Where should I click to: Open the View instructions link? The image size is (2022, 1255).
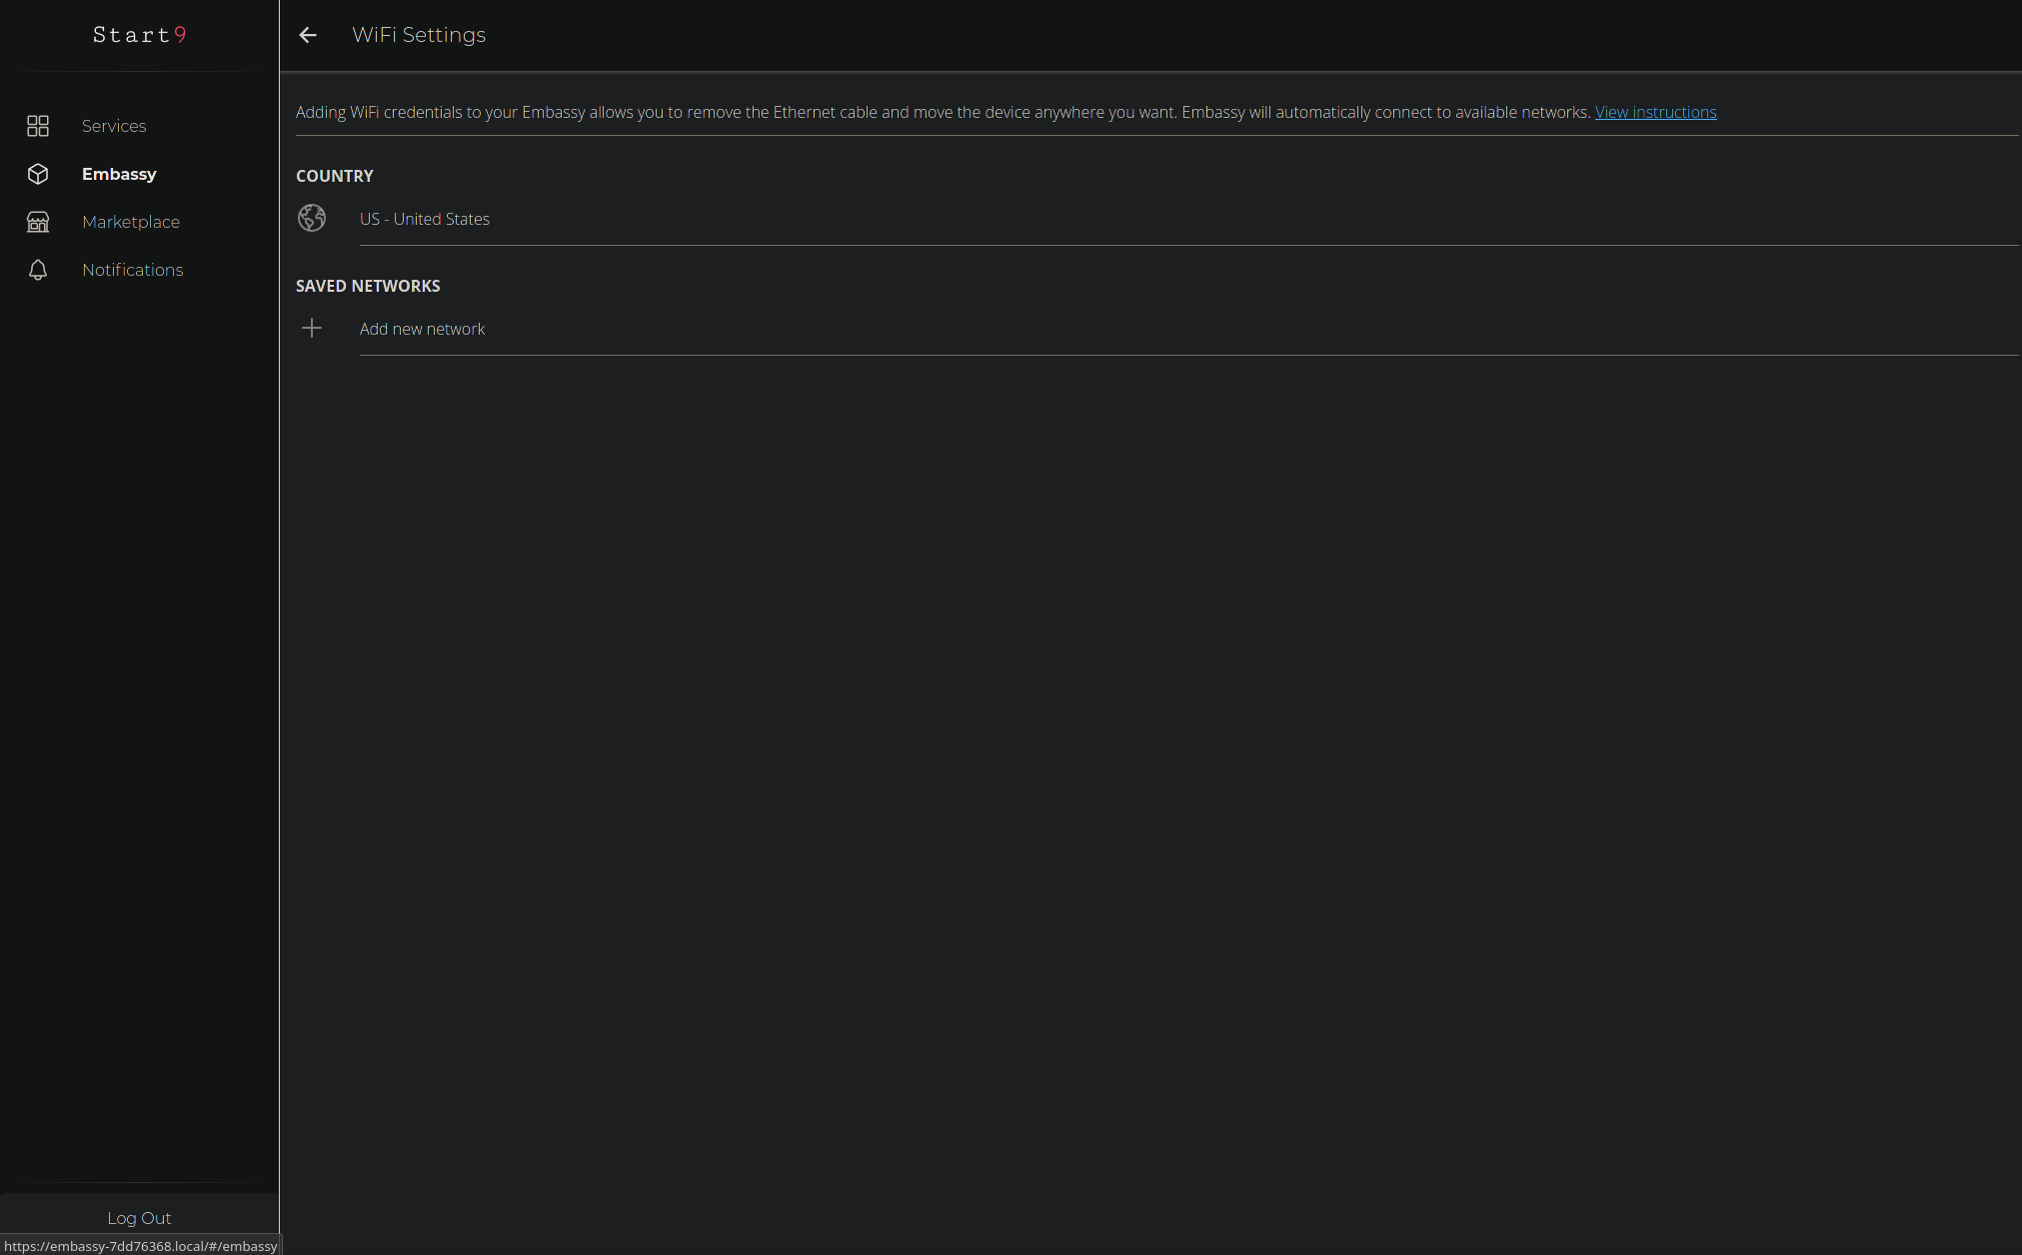[1655, 112]
